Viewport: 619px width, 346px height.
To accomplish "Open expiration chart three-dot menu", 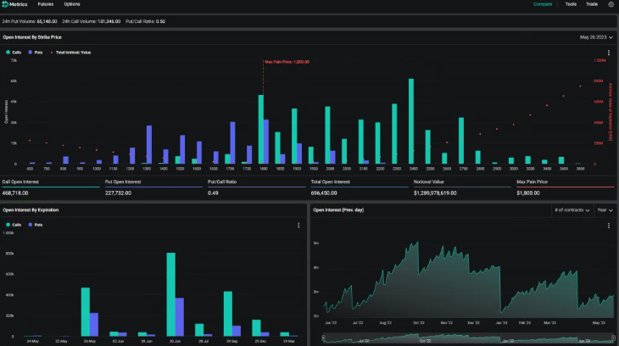I will pos(298,225).
